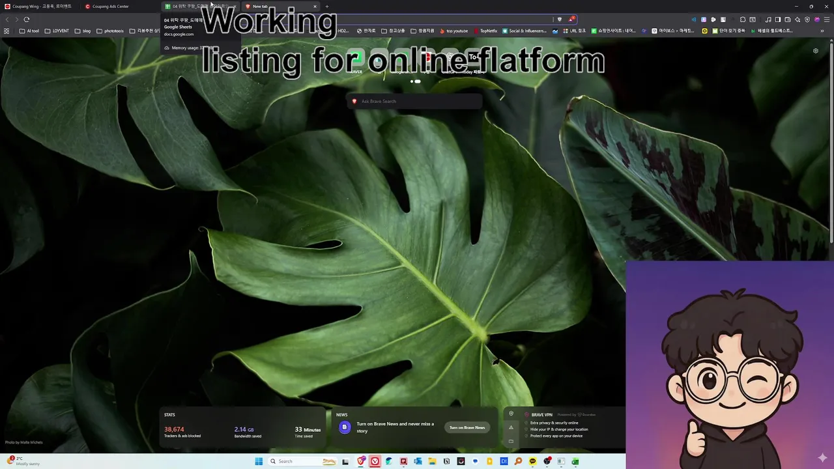The width and height of the screenshot is (834, 469).
Task: Open Excel from the taskbar
Action: 575,461
